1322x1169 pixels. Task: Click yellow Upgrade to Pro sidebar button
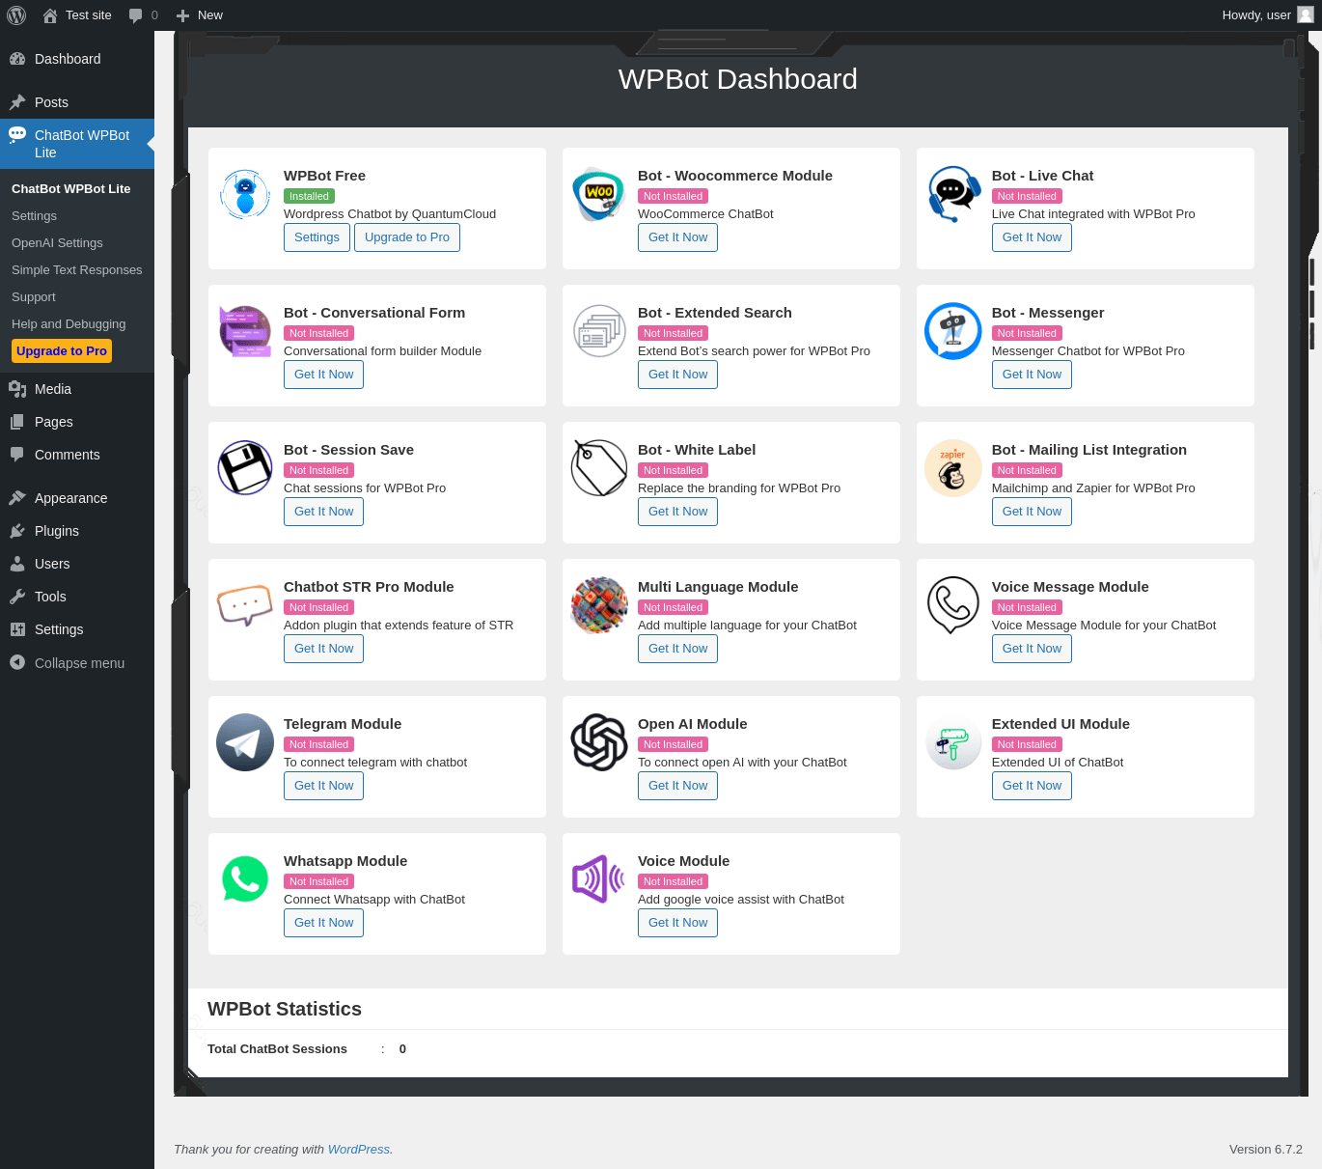(x=62, y=351)
